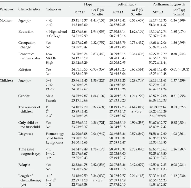Click the 'Diagnosis' characteristic label
Image resolution: width=191 pixels, height=188 pixels.
[26, 134]
